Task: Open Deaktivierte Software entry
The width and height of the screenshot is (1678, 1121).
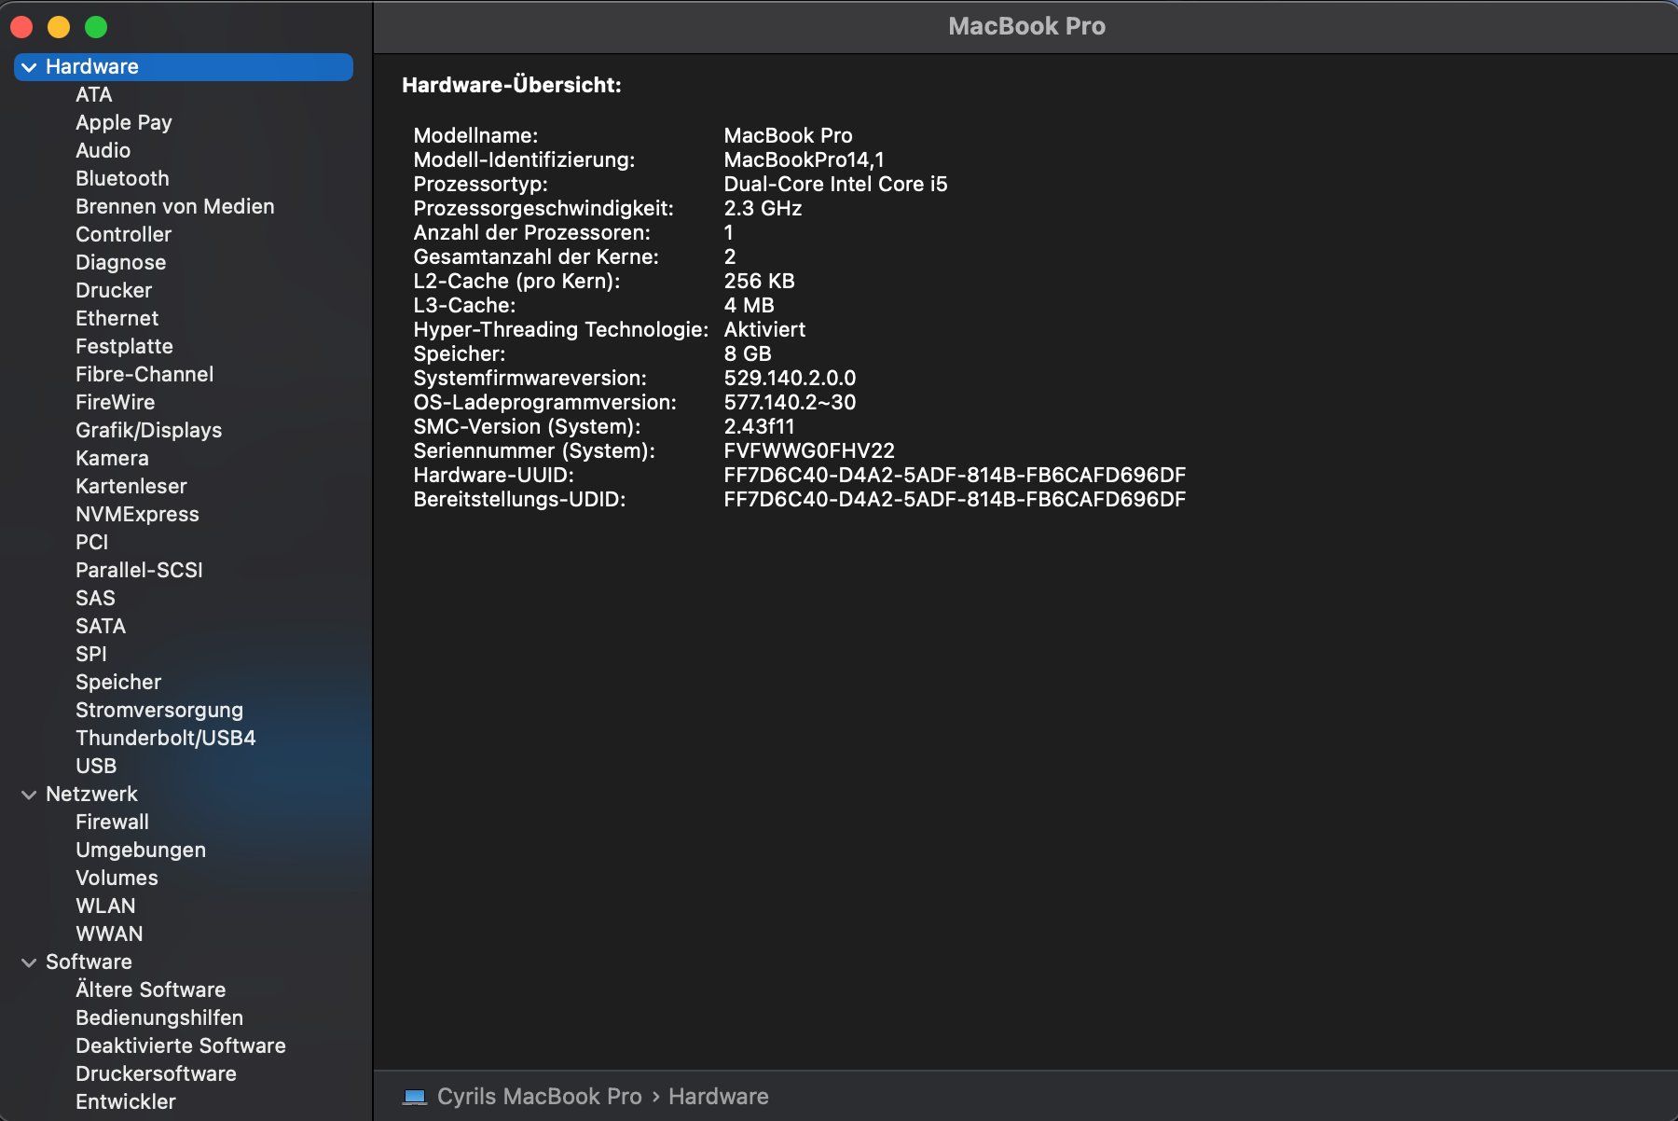Action: [181, 1046]
